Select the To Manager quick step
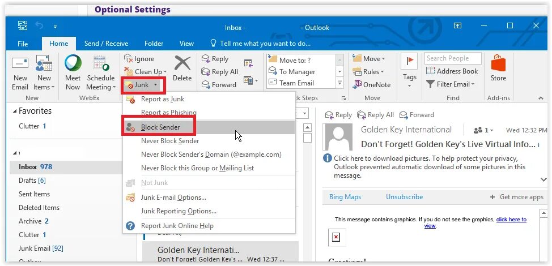This screenshot has width=552, height=266. (x=300, y=72)
